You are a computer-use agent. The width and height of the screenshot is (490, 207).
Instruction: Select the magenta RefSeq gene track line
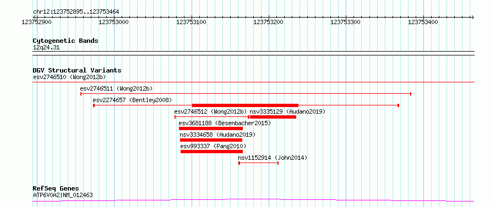253,200
